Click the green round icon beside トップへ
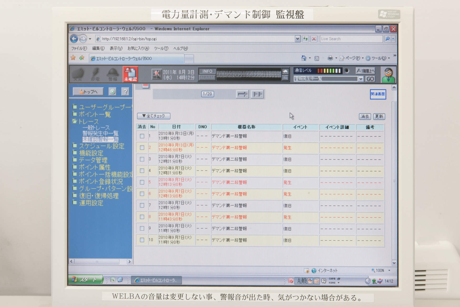The height and width of the screenshot is (307, 460). [x=113, y=92]
